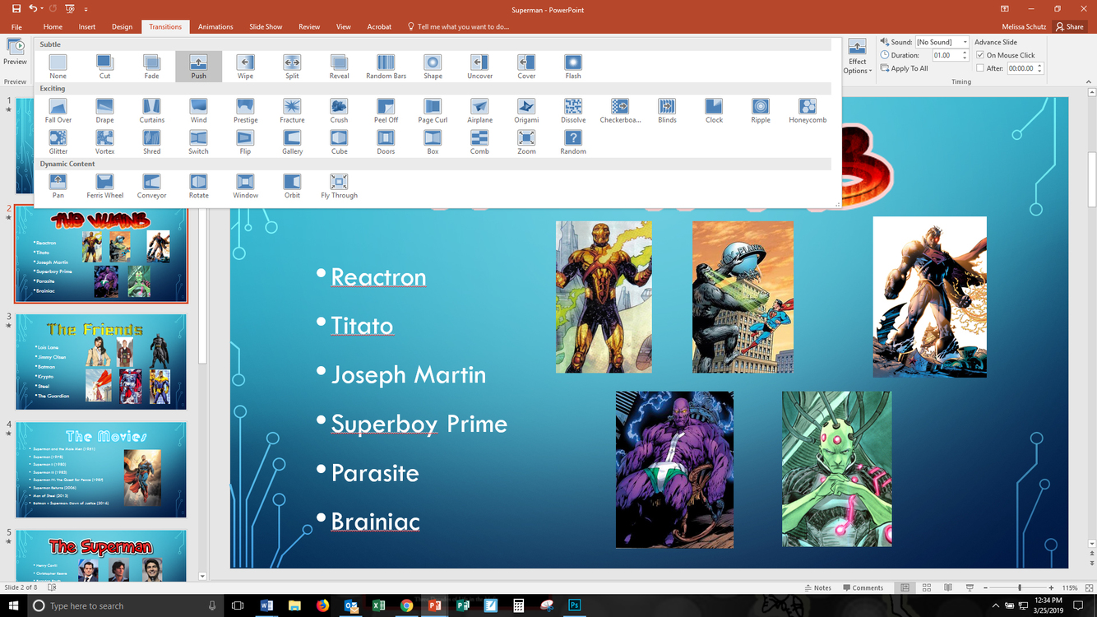Undo the last action
The height and width of the screenshot is (617, 1097).
pyautogui.click(x=33, y=8)
